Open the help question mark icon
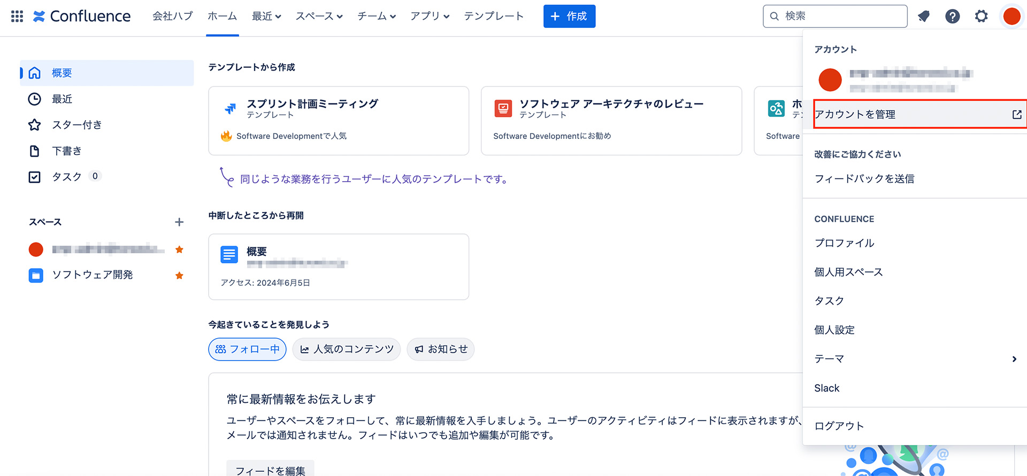 952,16
